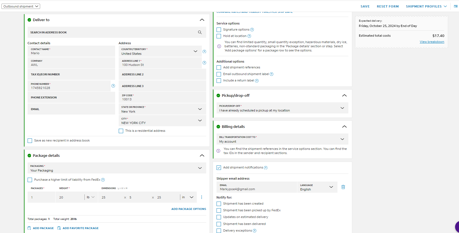
Task: Click the Add Favorite Package icon
Action: pos(59,228)
